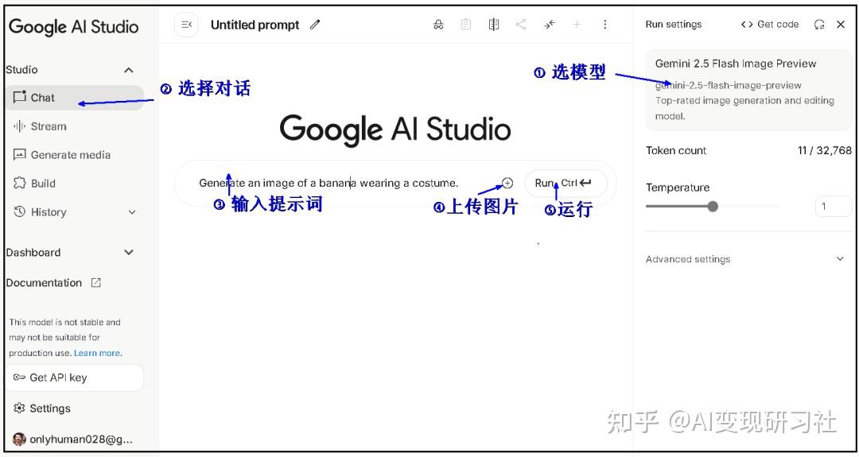Click the Learn more link
The height and width of the screenshot is (457, 859).
click(98, 353)
